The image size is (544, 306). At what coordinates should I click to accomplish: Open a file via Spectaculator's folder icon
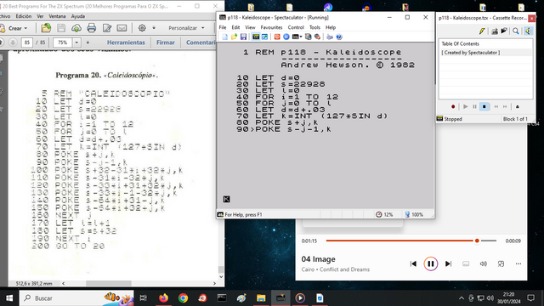tap(235, 37)
